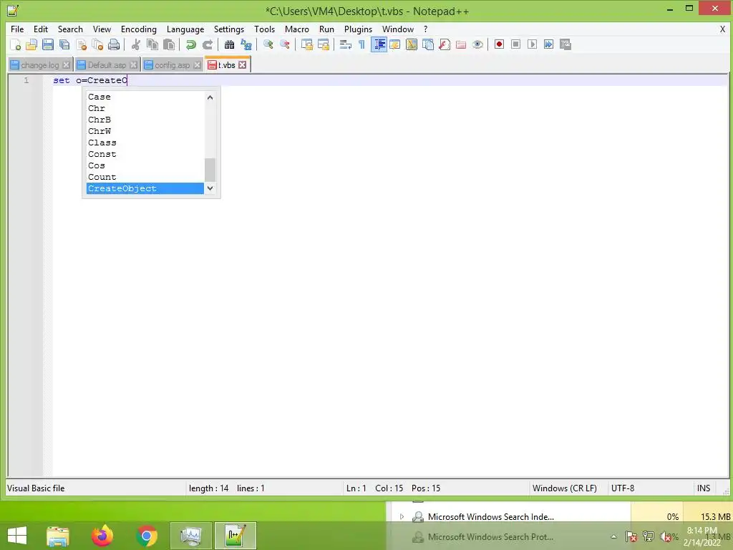
Task: Open the Language menu
Action: [x=185, y=29]
